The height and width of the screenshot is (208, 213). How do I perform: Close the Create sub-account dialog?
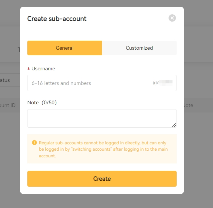172,18
